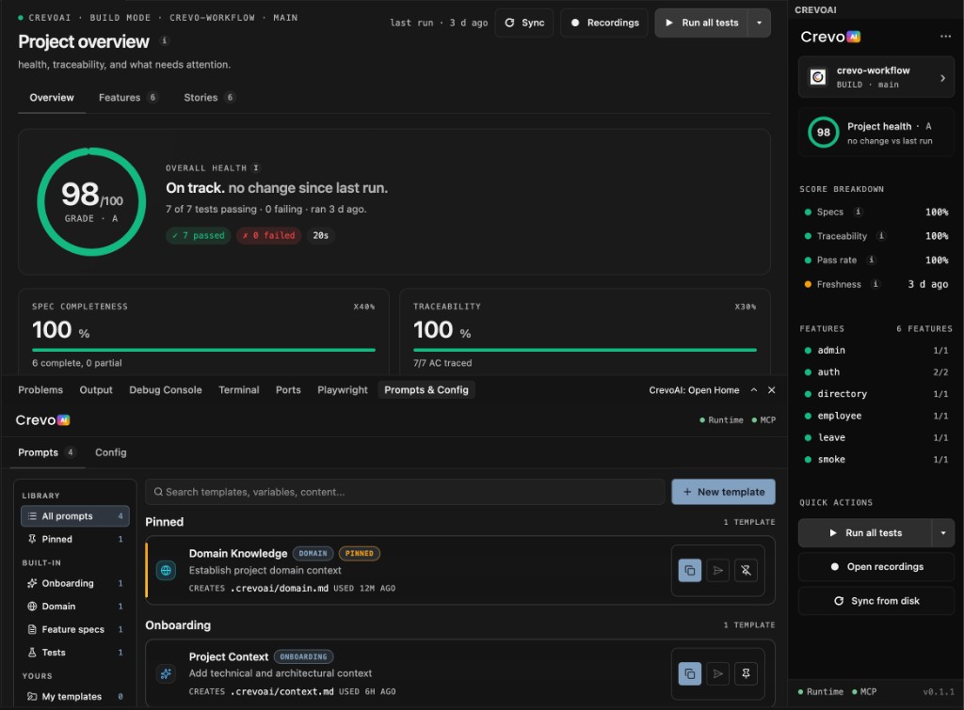Click Run all tests in Quick Actions
The height and width of the screenshot is (710, 964).
coord(865,533)
